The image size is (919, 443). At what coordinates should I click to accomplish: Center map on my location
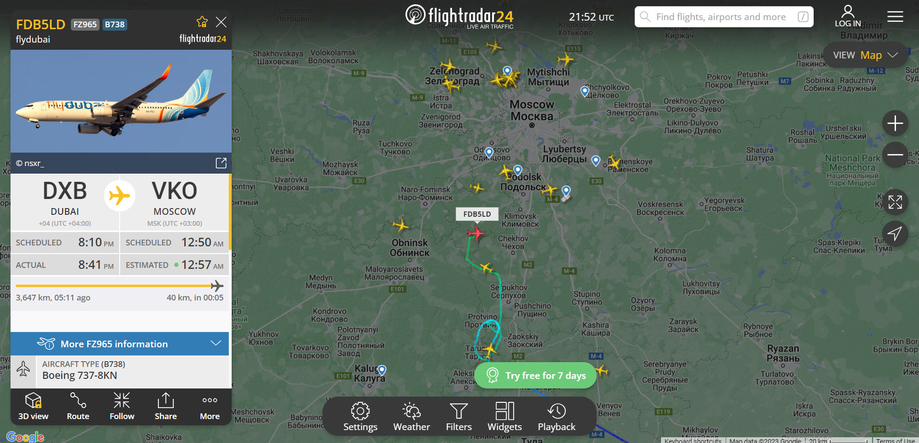(895, 233)
